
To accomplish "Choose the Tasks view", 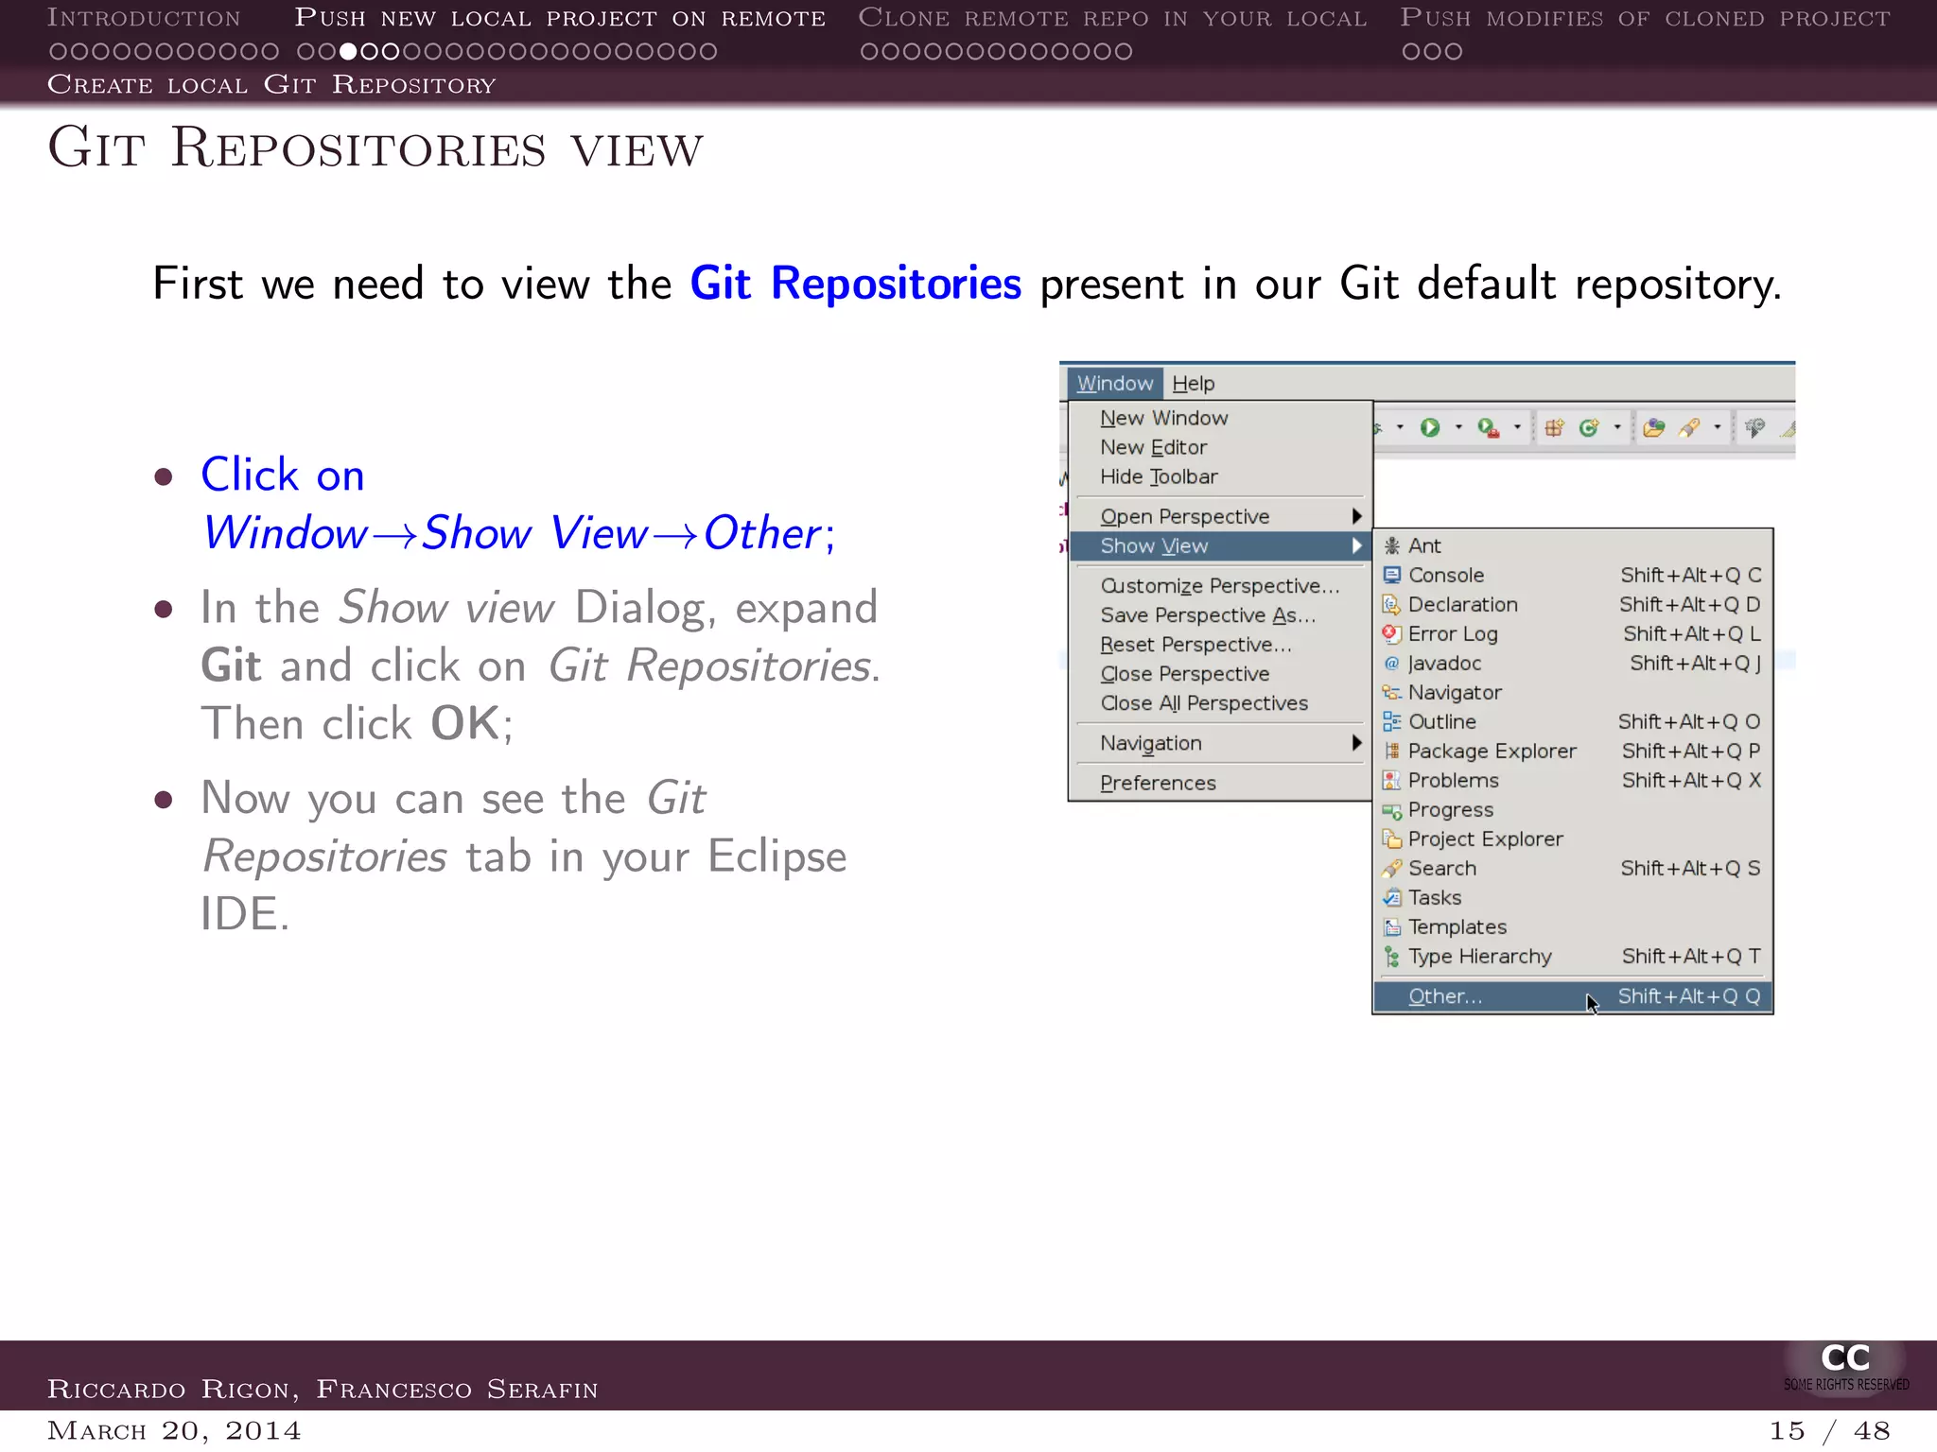I will pyautogui.click(x=1572, y=897).
